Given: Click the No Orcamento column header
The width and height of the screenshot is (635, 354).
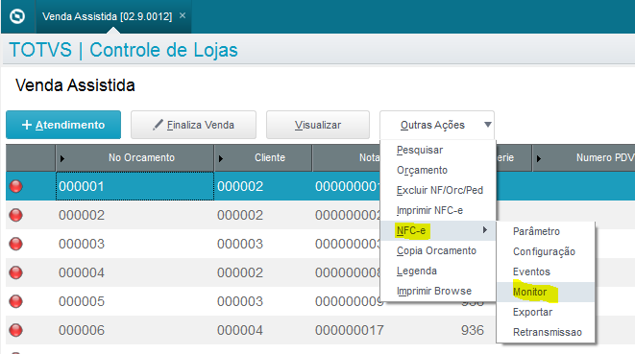Looking at the screenshot, I should point(134,157).
